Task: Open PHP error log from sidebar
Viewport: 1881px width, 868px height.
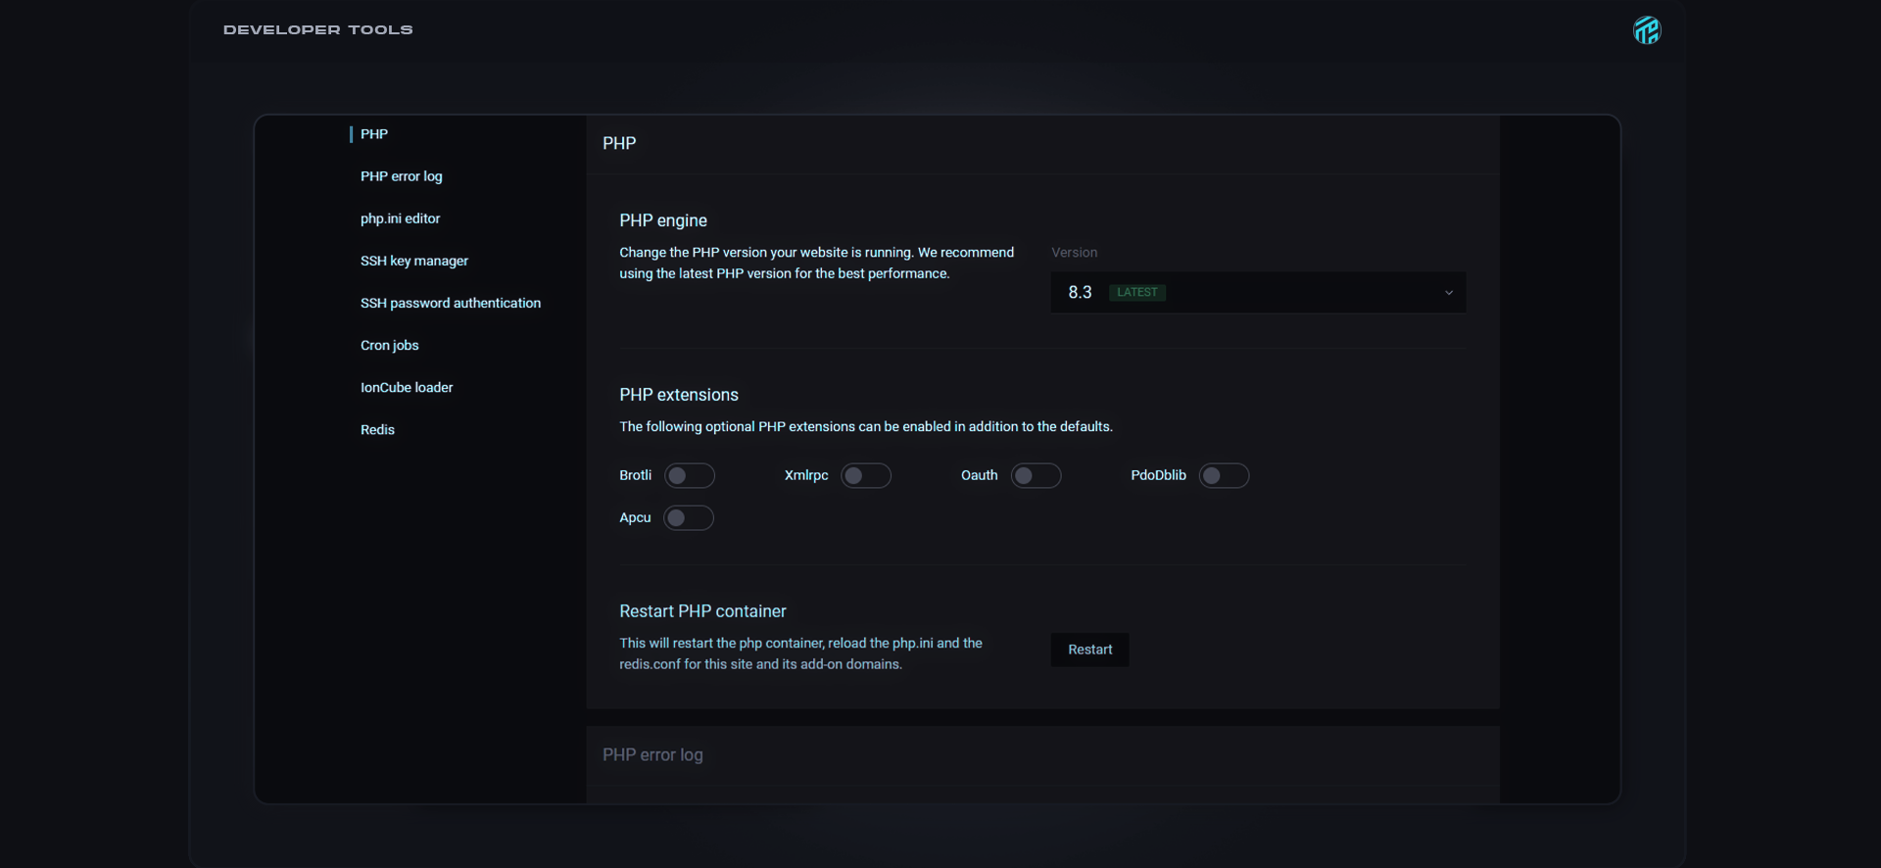Action: (401, 176)
